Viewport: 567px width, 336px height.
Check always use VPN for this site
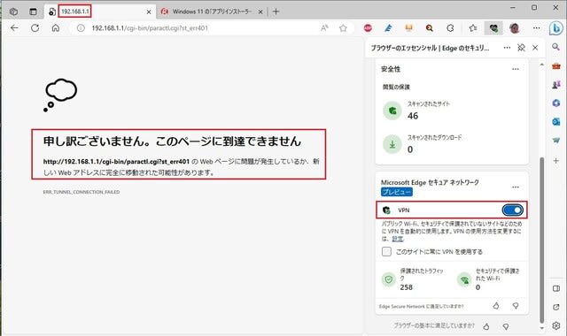[x=386, y=251]
